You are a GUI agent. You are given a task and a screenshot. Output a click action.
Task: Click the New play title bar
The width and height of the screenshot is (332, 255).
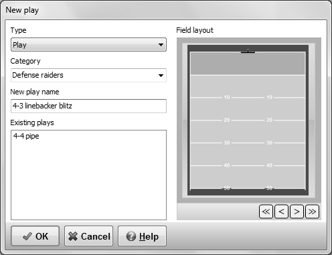(166, 10)
